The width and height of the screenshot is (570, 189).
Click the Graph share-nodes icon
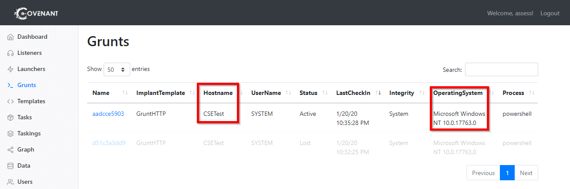click(10, 150)
